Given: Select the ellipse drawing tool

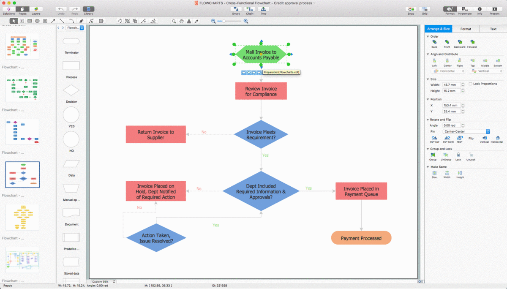Looking at the screenshot, I should coord(37,21).
